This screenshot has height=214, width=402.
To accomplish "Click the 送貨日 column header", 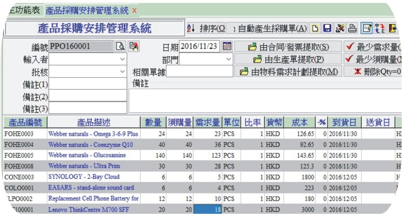I will 378,122.
